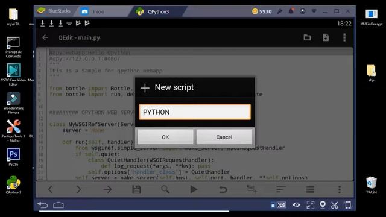Click the BlueStacks logo tab
This screenshot has height=217, width=386.
(x=54, y=11)
